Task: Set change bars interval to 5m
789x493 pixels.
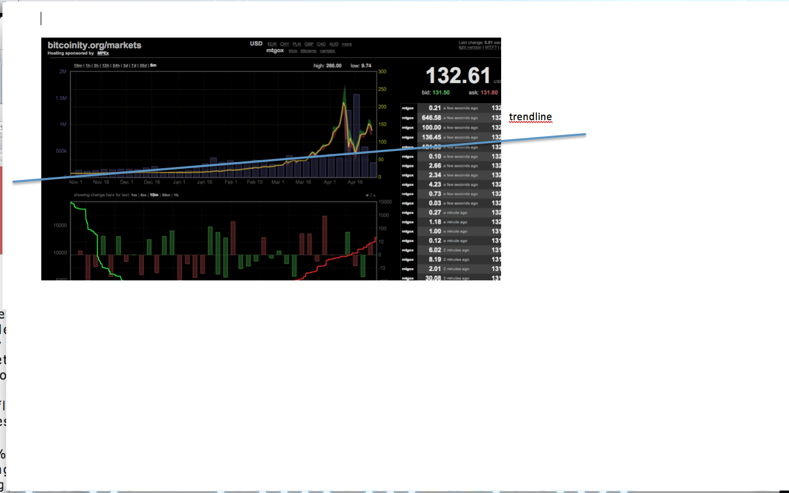Action: (x=143, y=195)
